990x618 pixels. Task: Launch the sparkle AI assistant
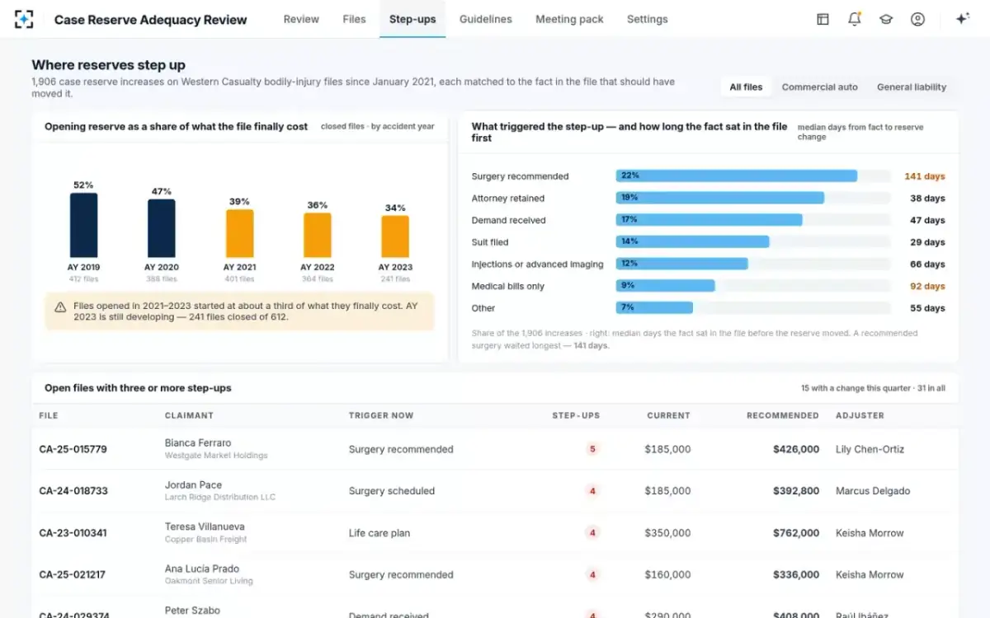click(962, 19)
